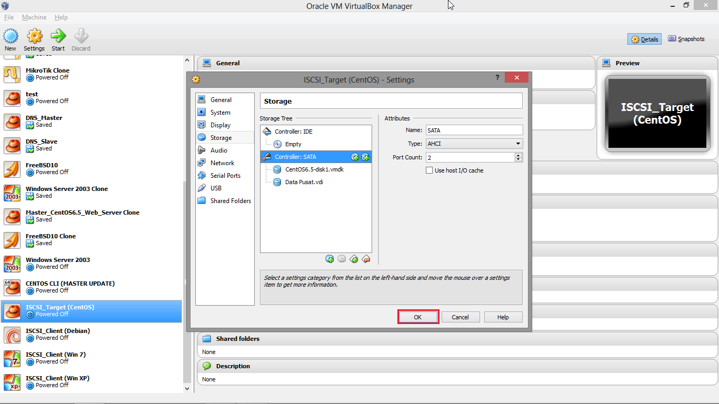Select Network settings category
This screenshot has height=404, width=719.
225,163
